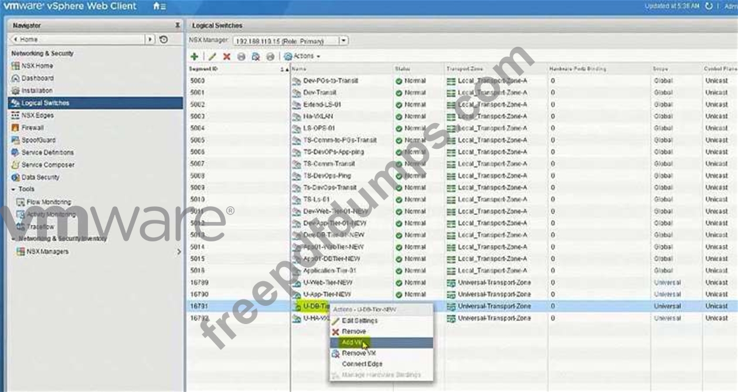Click segment ID 5010

pyautogui.click(x=198, y=199)
